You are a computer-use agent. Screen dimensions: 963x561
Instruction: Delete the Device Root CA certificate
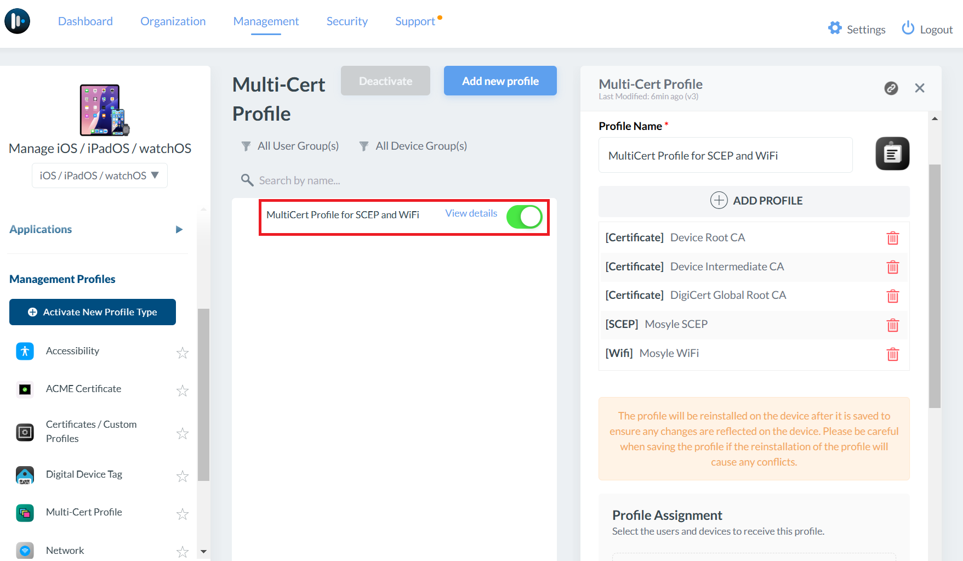[x=893, y=238]
